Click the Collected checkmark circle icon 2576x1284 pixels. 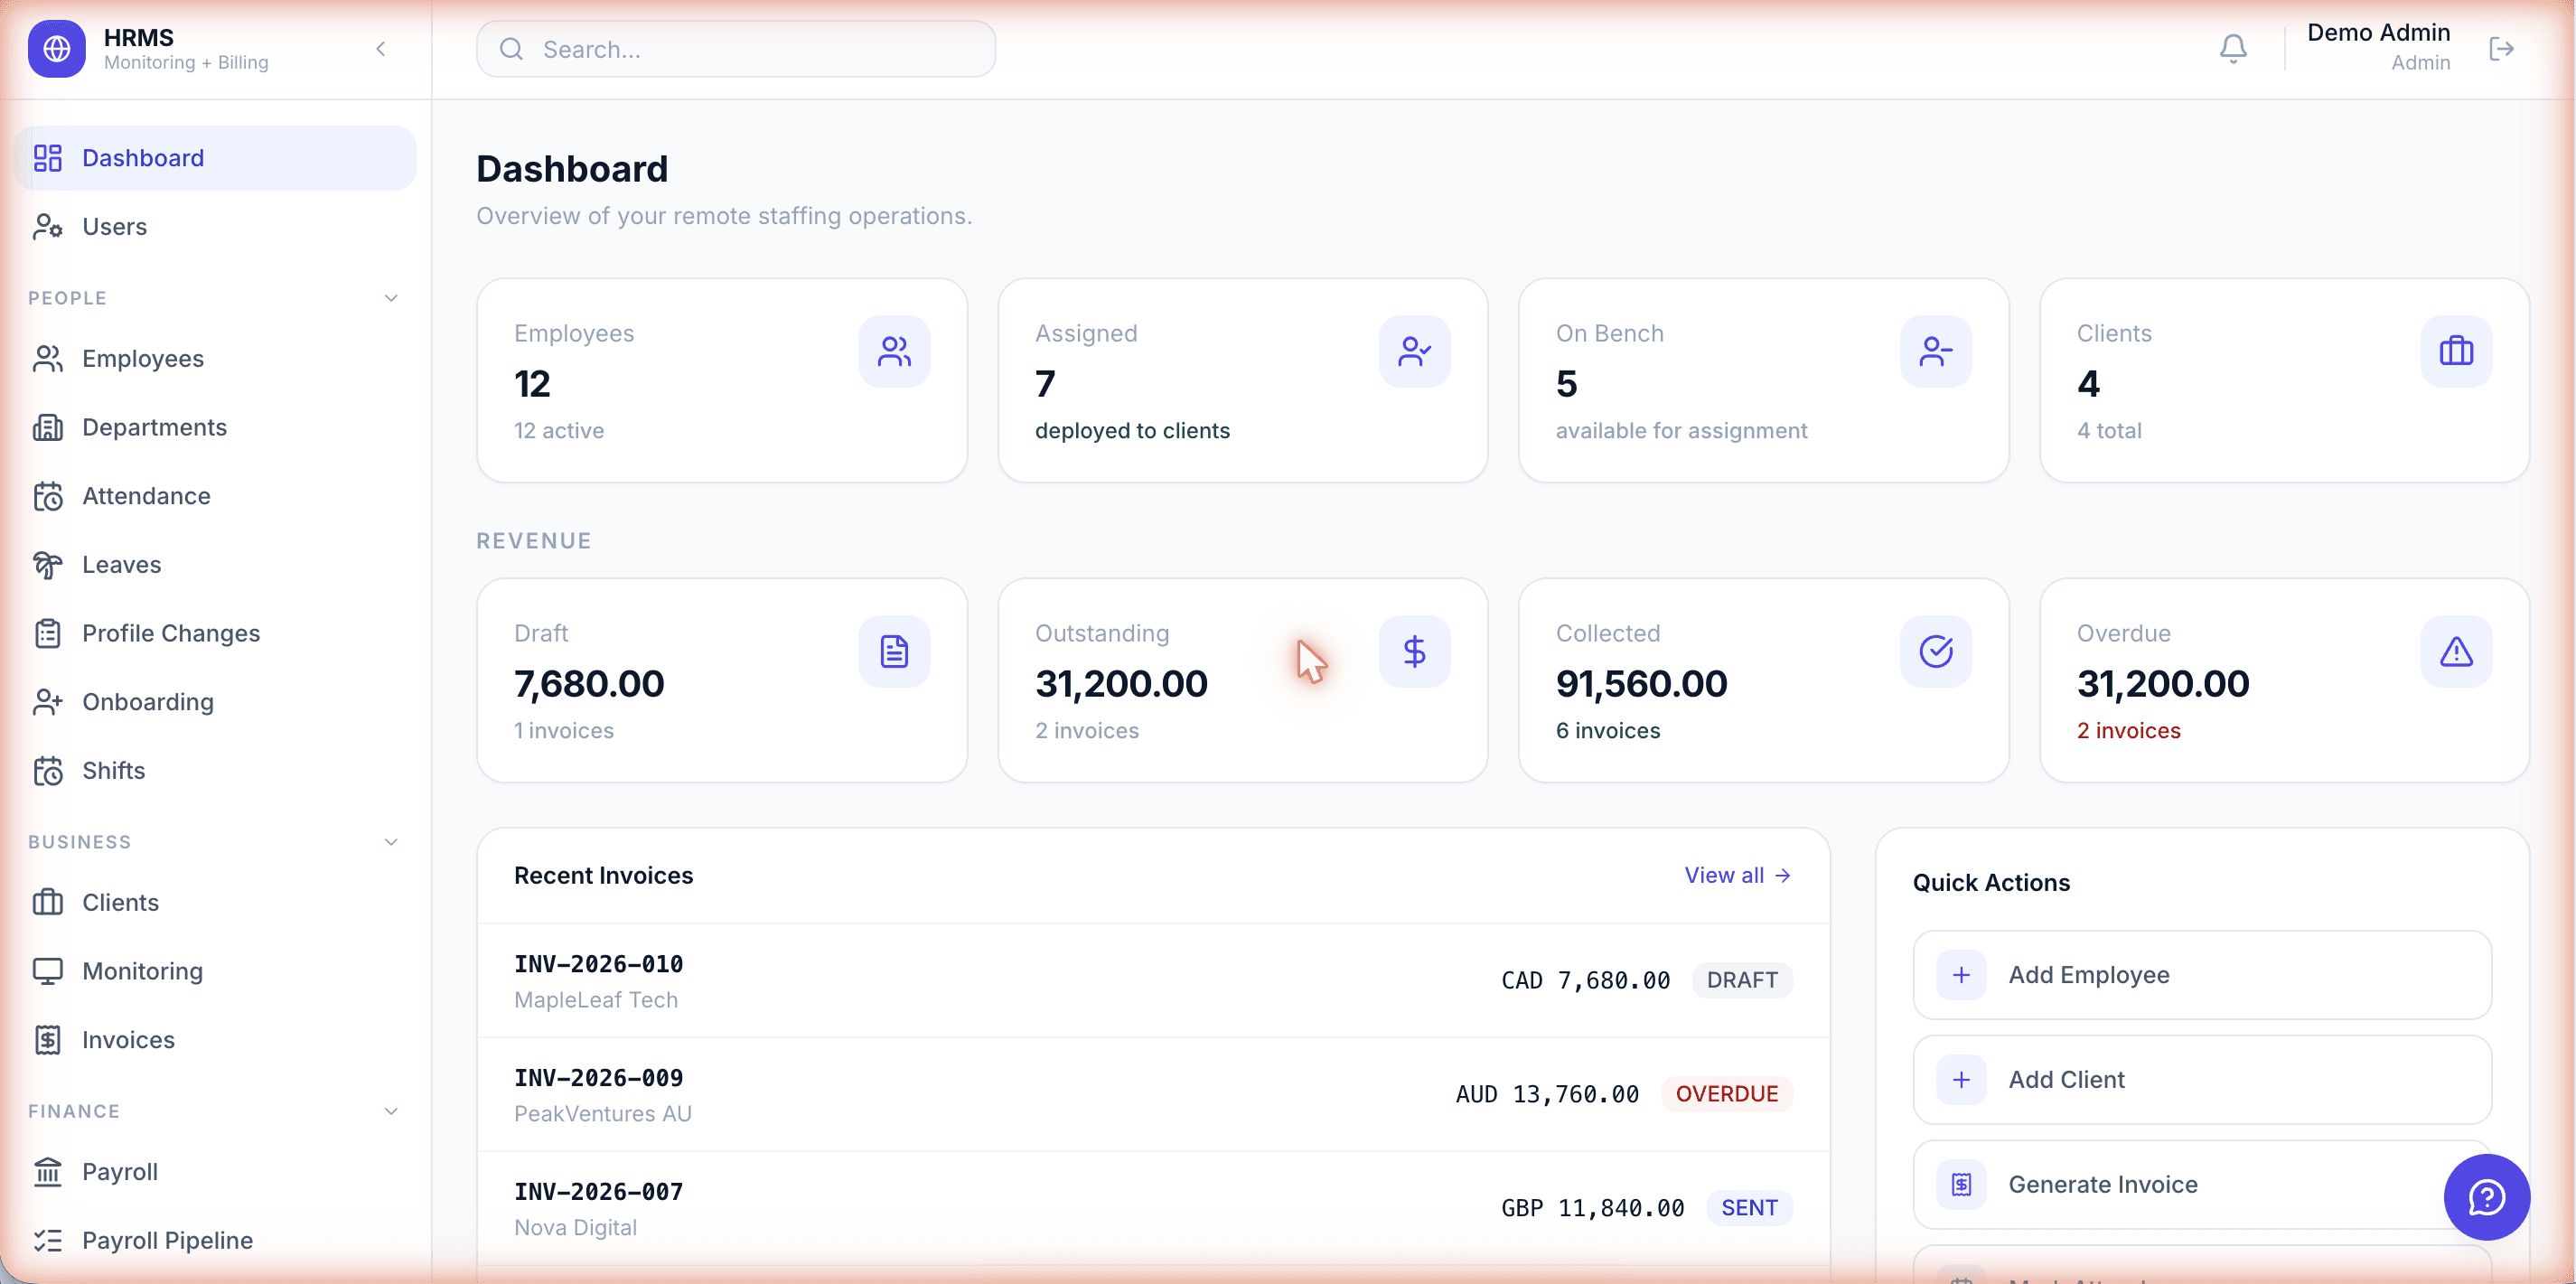click(1936, 651)
